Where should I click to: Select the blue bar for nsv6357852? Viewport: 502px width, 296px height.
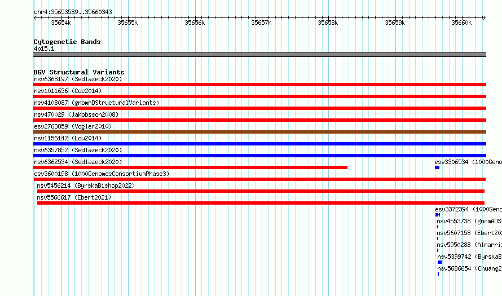click(259, 156)
